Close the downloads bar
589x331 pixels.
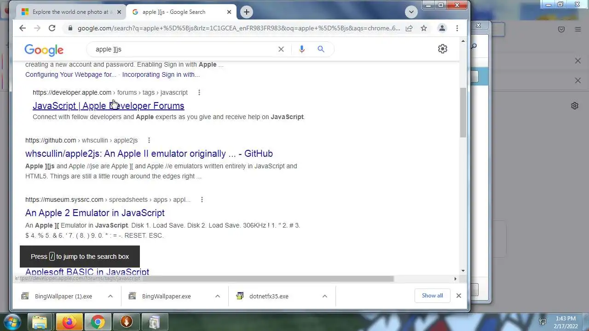(459, 296)
